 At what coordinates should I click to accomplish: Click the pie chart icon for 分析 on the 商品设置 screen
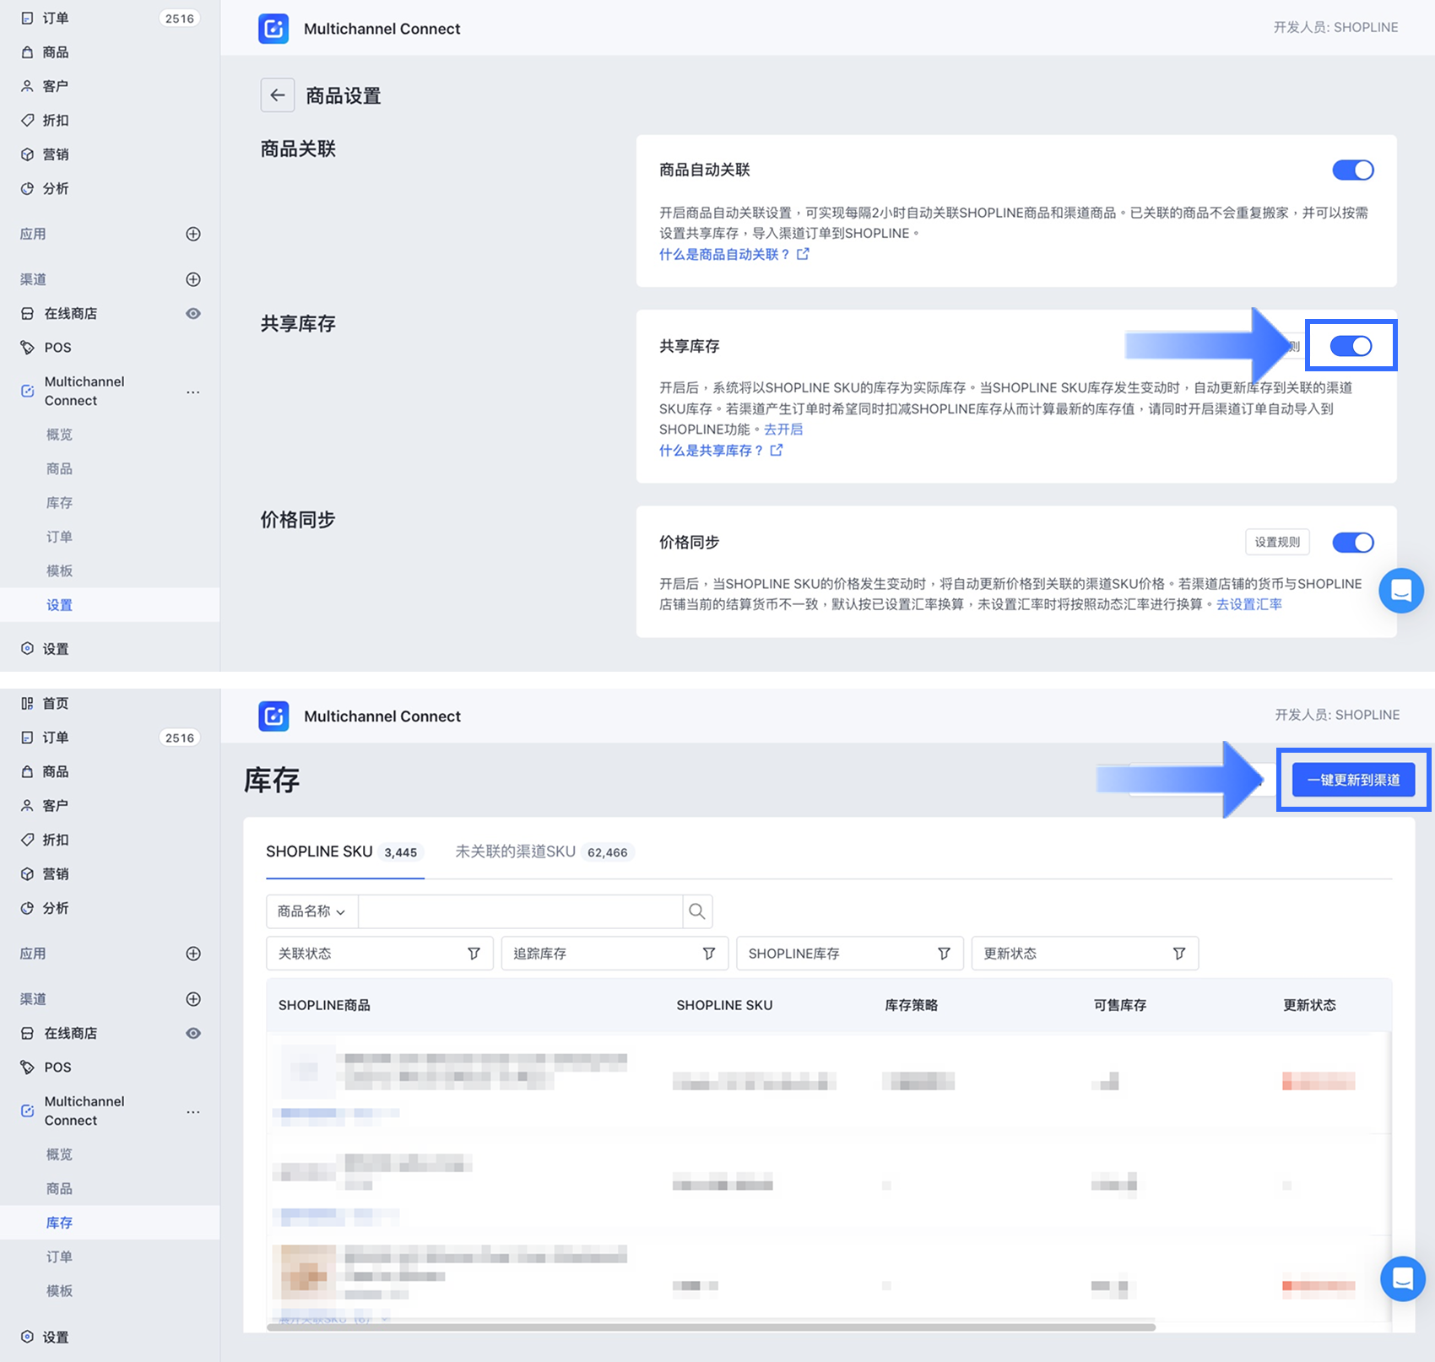[x=28, y=188]
